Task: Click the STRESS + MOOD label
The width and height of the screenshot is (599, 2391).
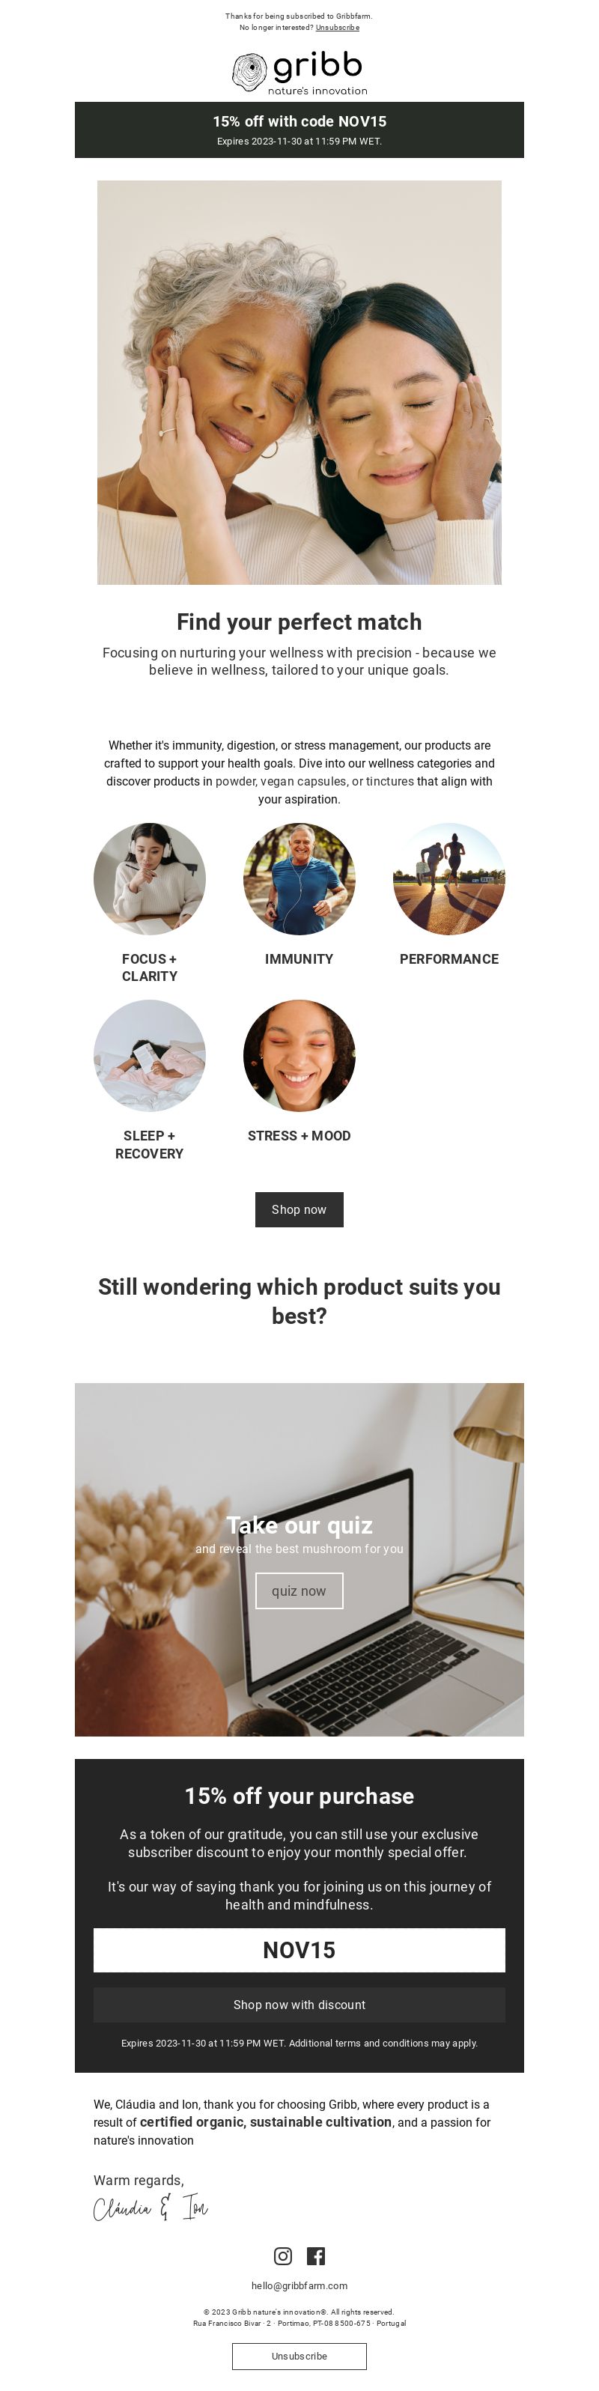Action: (x=299, y=1136)
